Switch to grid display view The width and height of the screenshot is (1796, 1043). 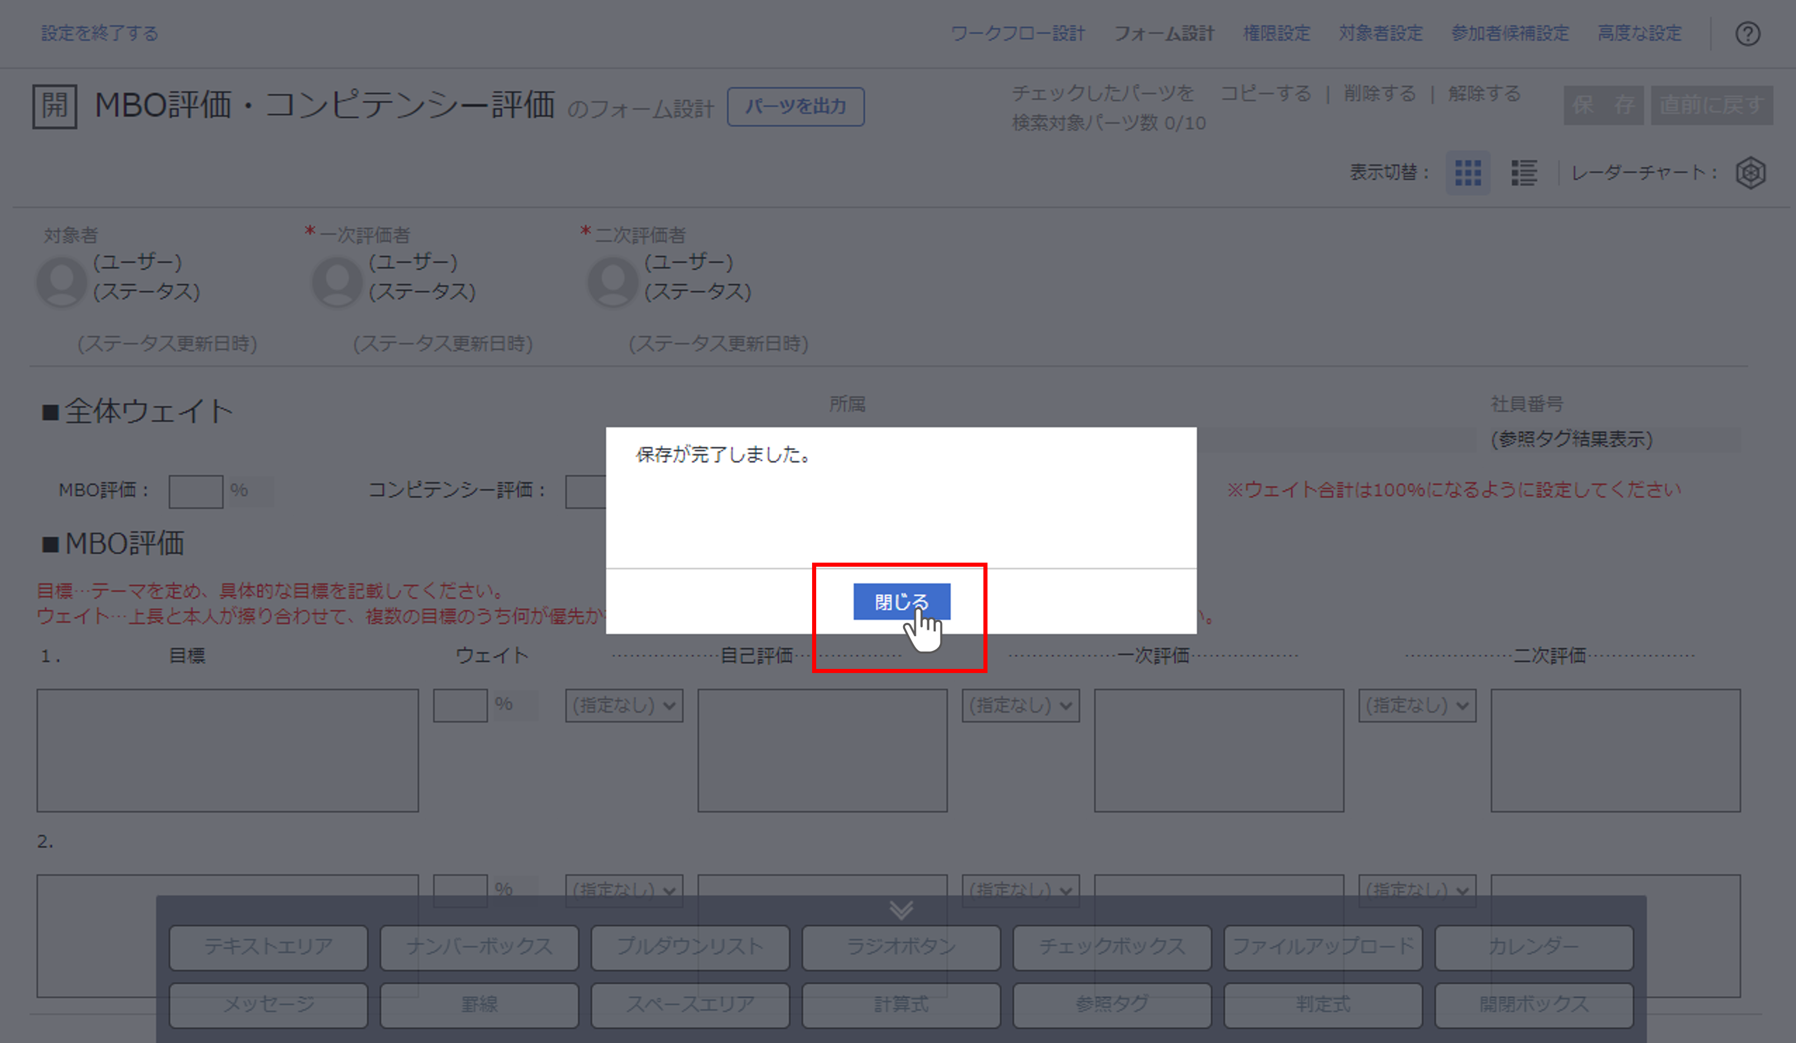point(1468,172)
